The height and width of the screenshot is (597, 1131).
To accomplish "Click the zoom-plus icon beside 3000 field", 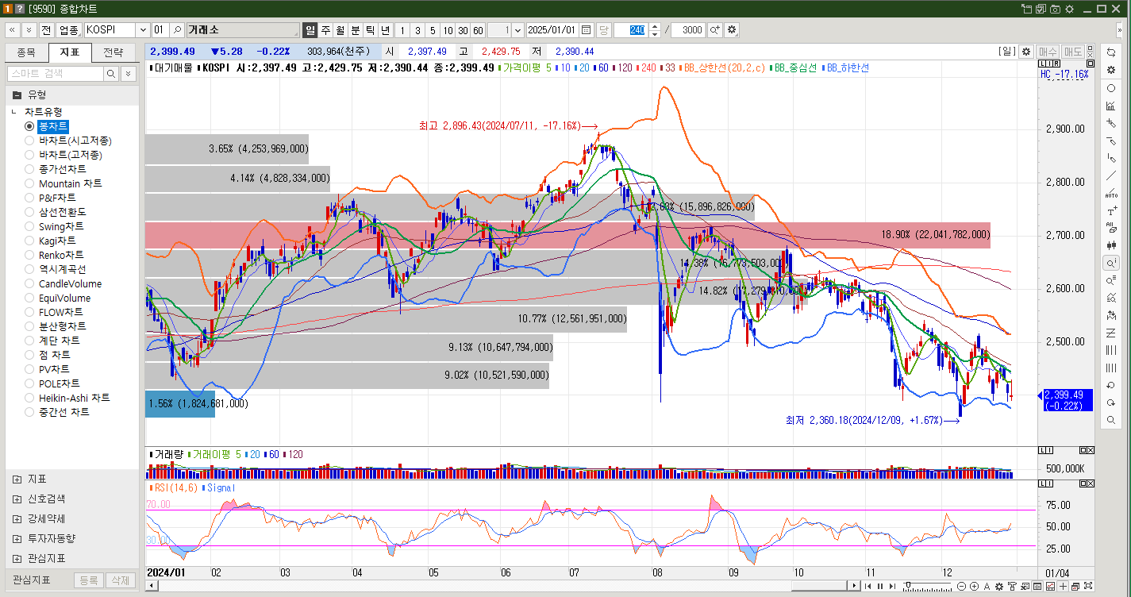I will pyautogui.click(x=714, y=30).
